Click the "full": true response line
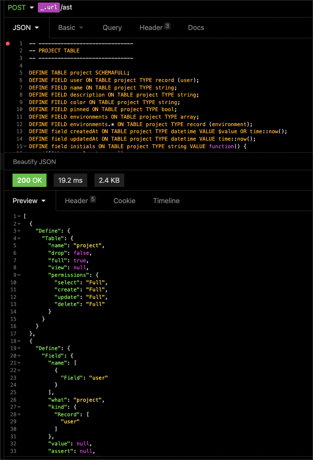The width and height of the screenshot is (313, 460). 68,260
